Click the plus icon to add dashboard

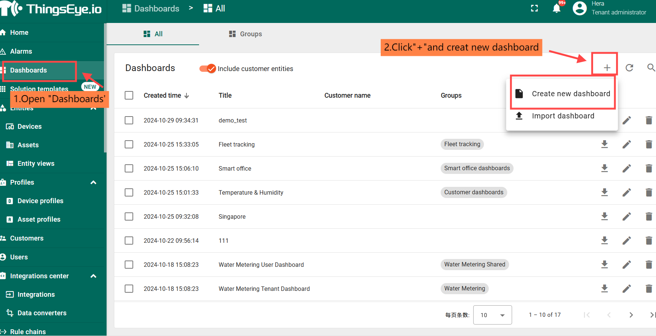(607, 68)
